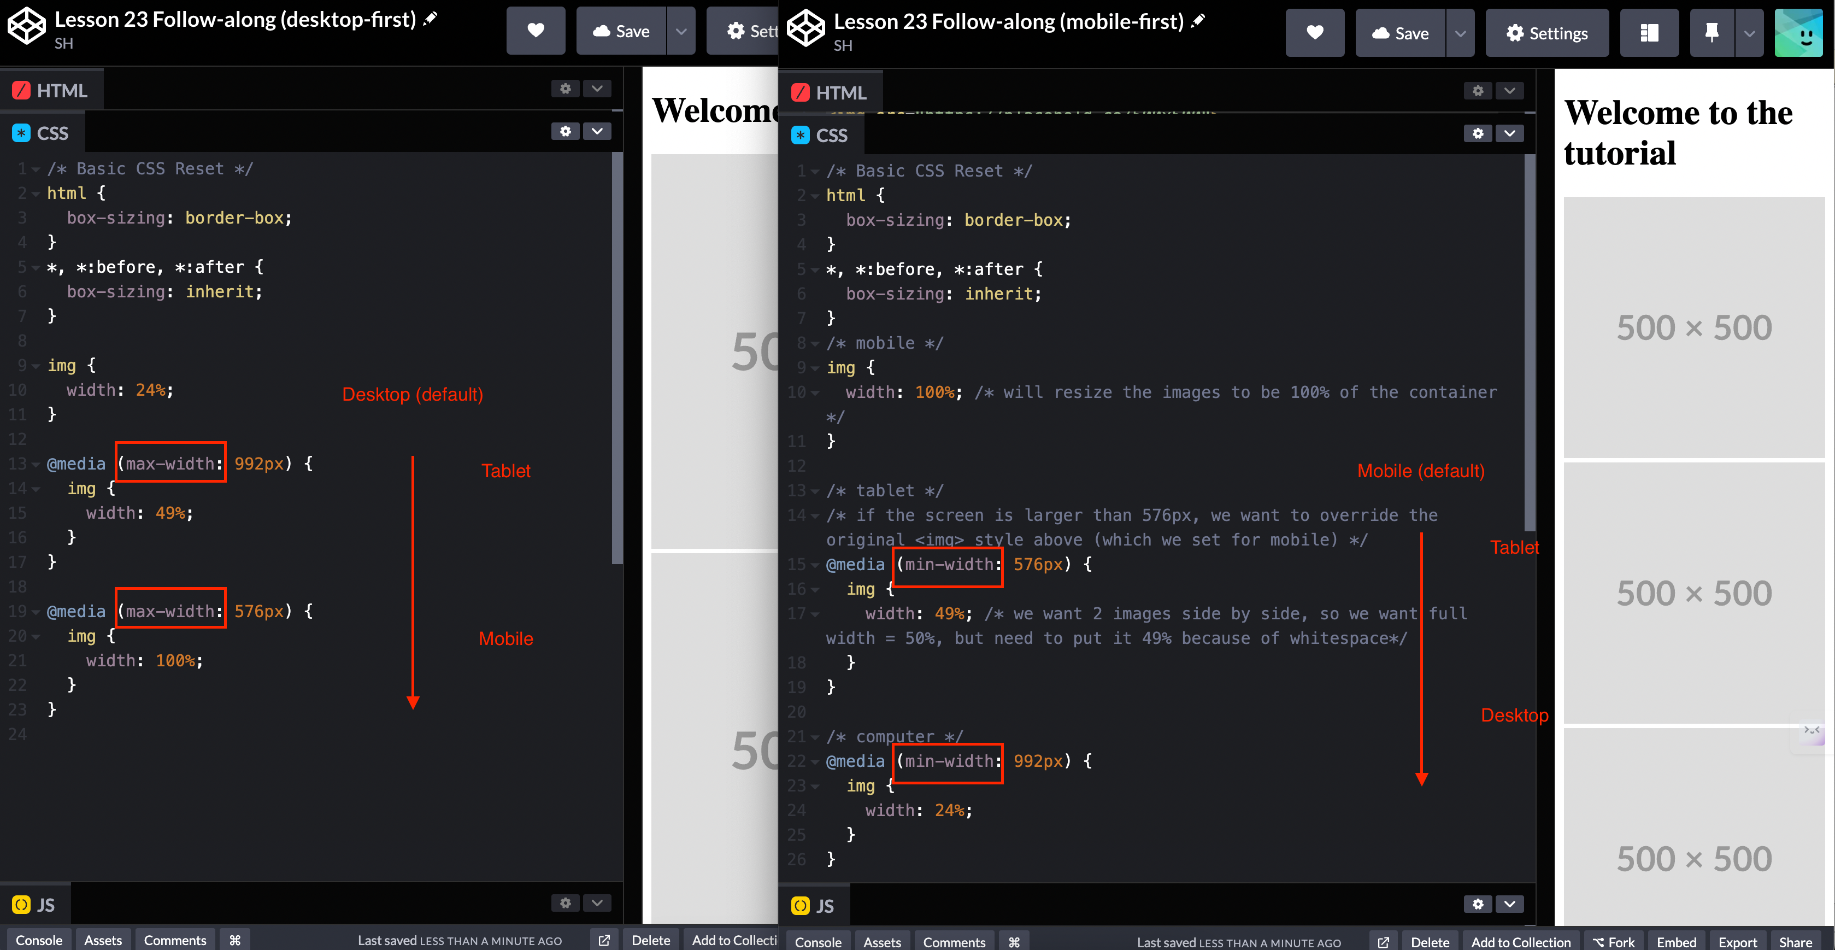The image size is (1835, 950).
Task: Add mobile-first pen to Collection
Action: click(1521, 941)
